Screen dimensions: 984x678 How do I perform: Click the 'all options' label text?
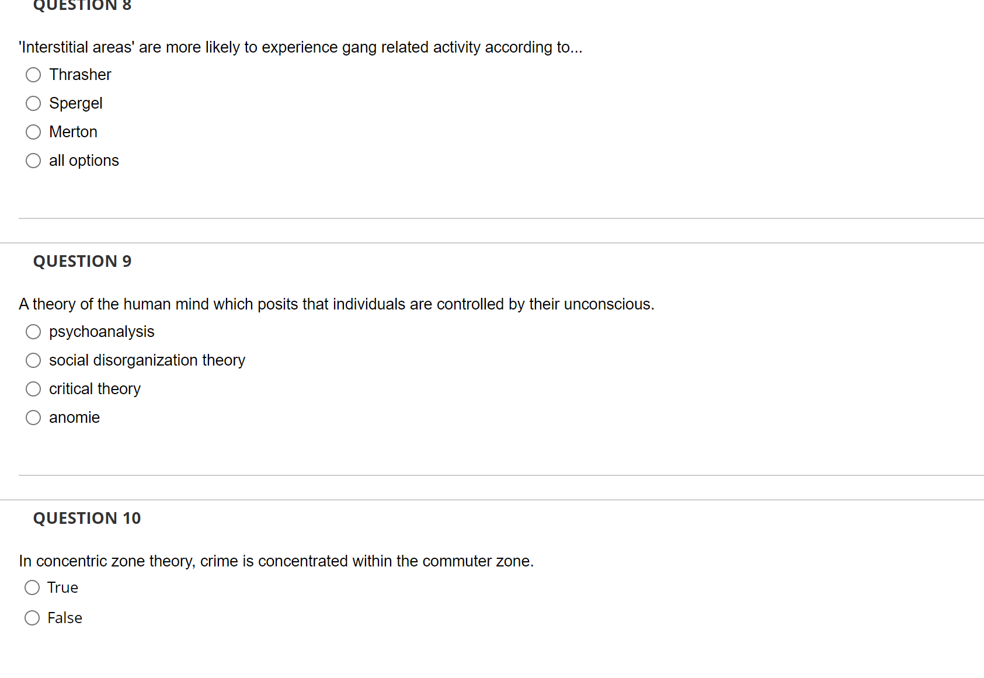[84, 161]
